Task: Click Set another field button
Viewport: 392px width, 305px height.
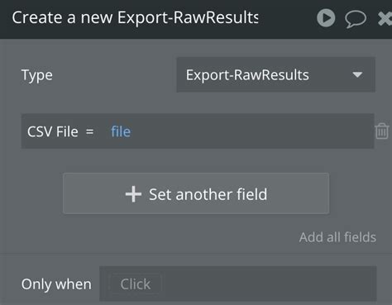Action: 196,193
